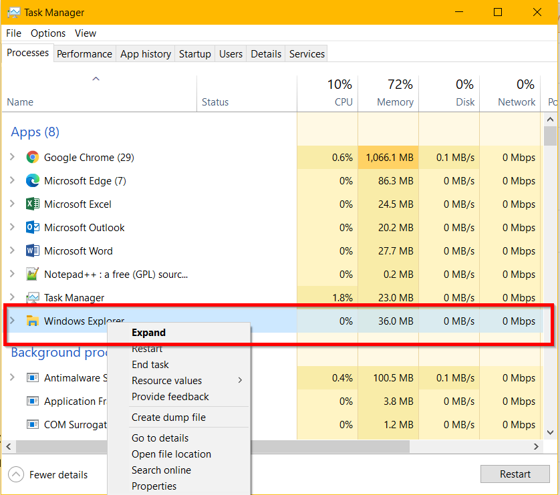Click the Restart button at bottom right

click(515, 474)
